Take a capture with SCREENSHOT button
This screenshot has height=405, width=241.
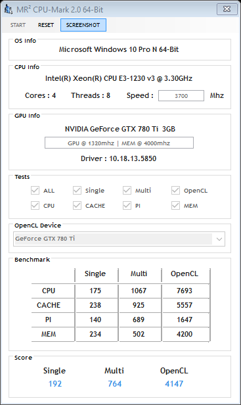(x=83, y=25)
